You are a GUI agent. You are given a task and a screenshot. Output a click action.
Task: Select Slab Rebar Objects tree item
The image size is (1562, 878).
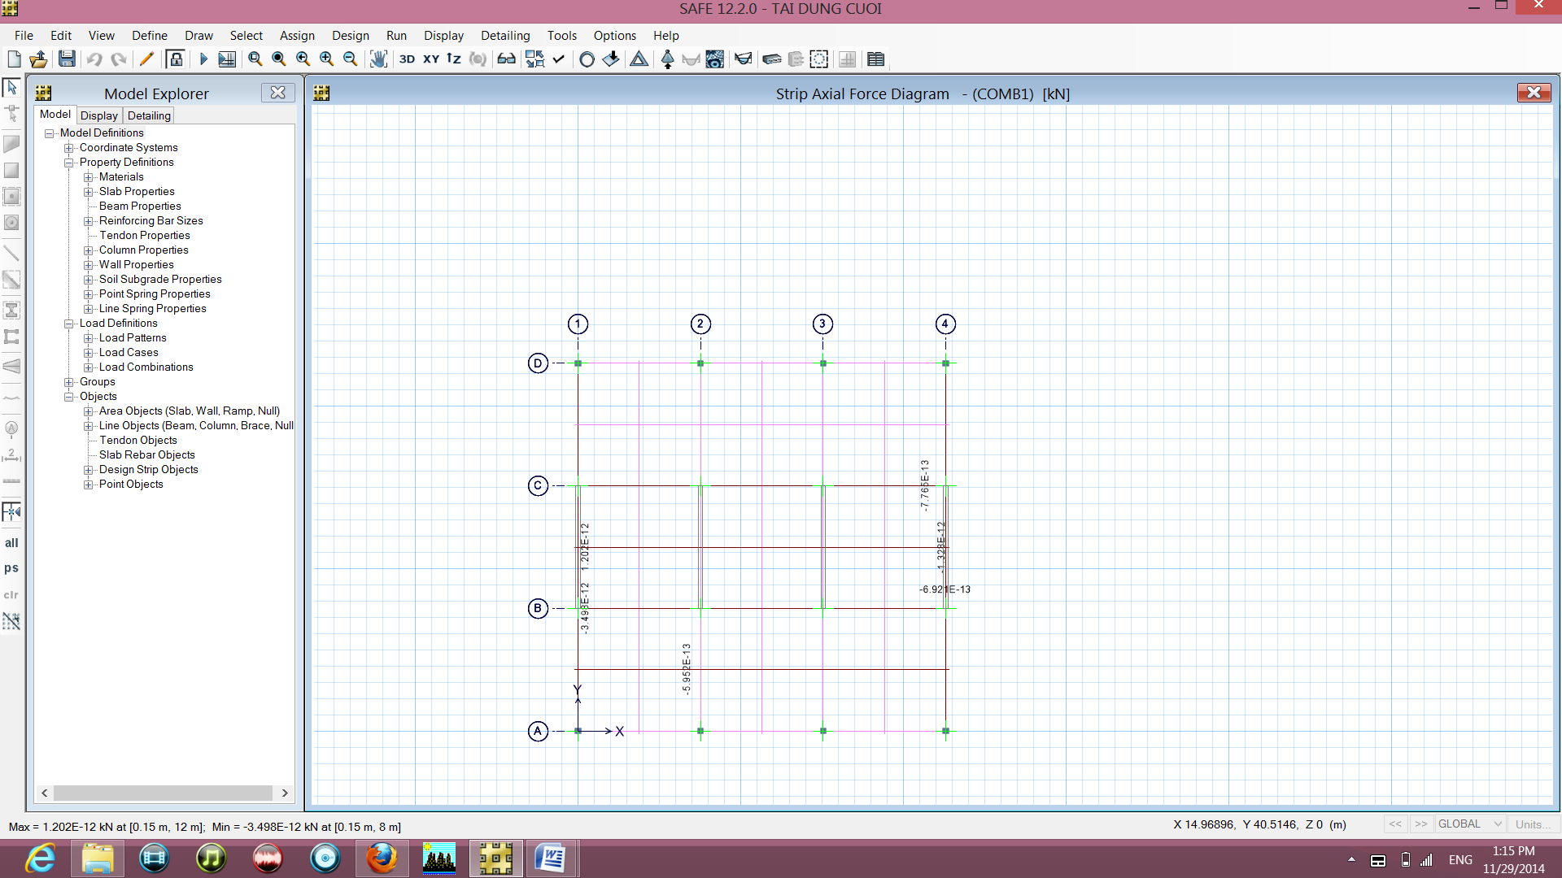147,455
